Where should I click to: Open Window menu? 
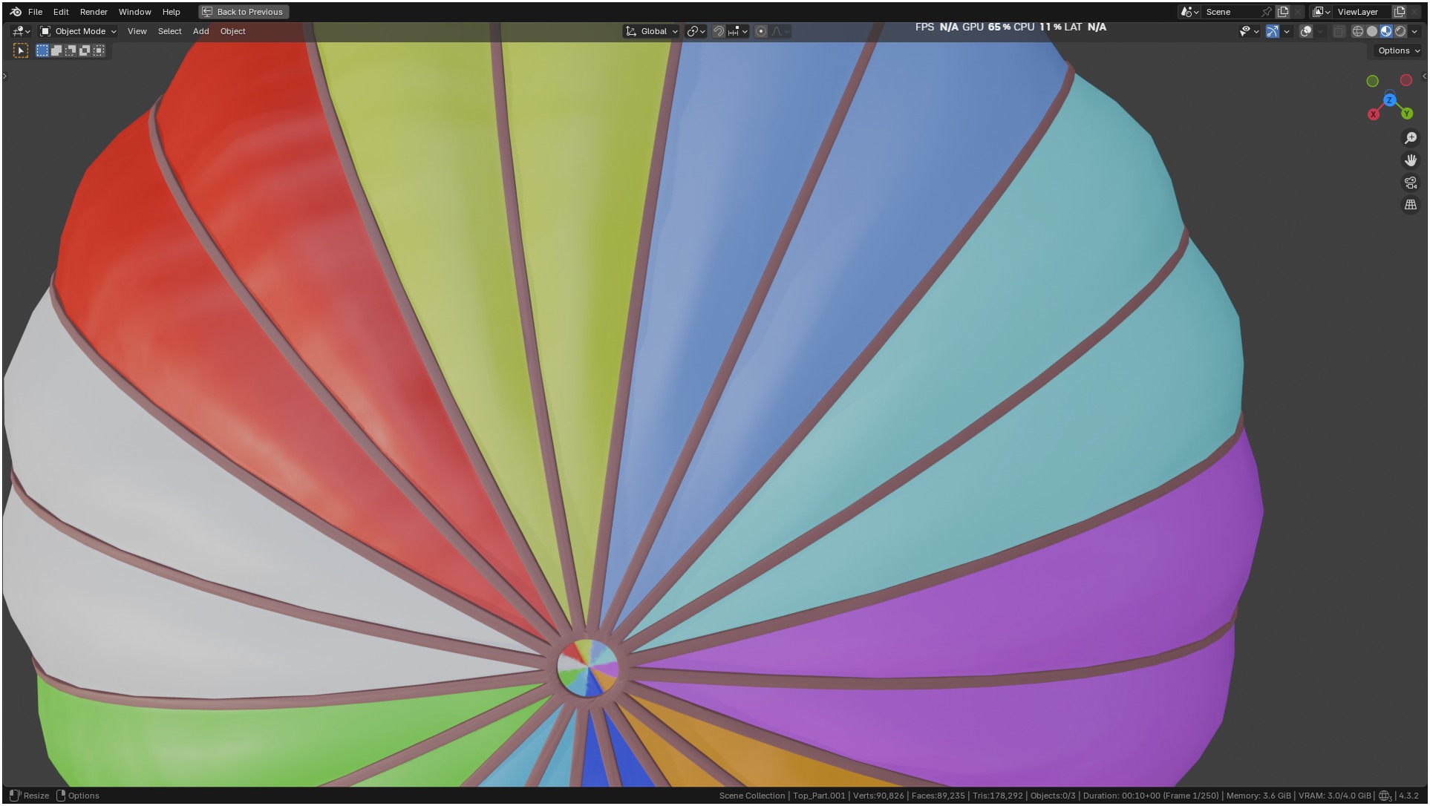[134, 12]
